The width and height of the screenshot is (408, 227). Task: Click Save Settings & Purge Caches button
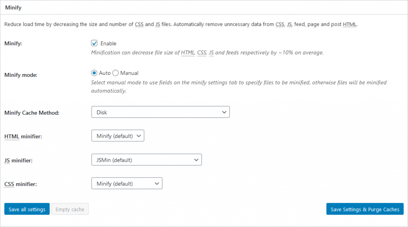365,209
